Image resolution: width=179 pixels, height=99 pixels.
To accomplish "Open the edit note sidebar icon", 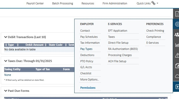I will pyautogui.click(x=177, y=66).
